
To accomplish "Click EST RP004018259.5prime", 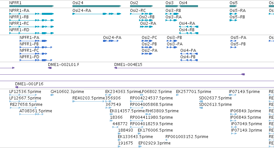I will (x=152, y=124).
